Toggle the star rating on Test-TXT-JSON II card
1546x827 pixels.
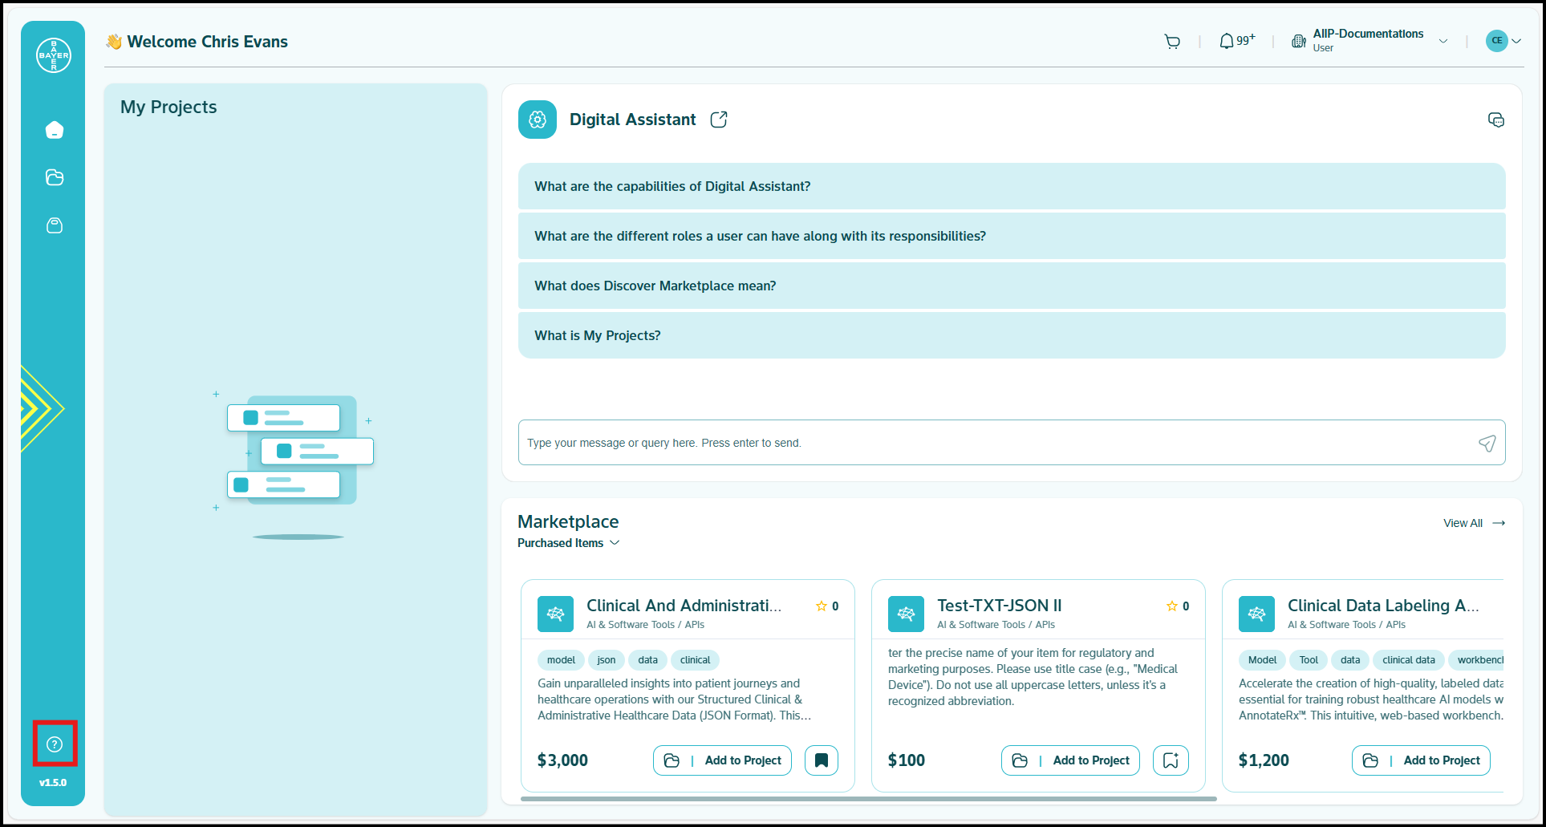pyautogui.click(x=1171, y=606)
